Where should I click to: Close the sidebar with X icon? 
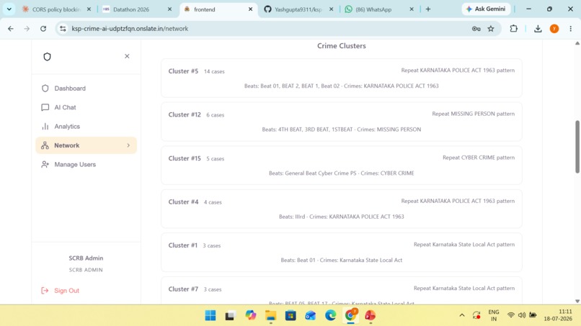click(x=127, y=56)
